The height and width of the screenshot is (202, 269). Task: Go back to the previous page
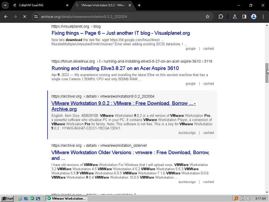(x=6, y=17)
